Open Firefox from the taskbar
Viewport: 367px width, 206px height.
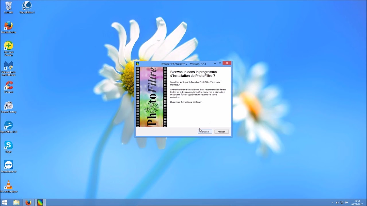pyautogui.click(x=28, y=203)
